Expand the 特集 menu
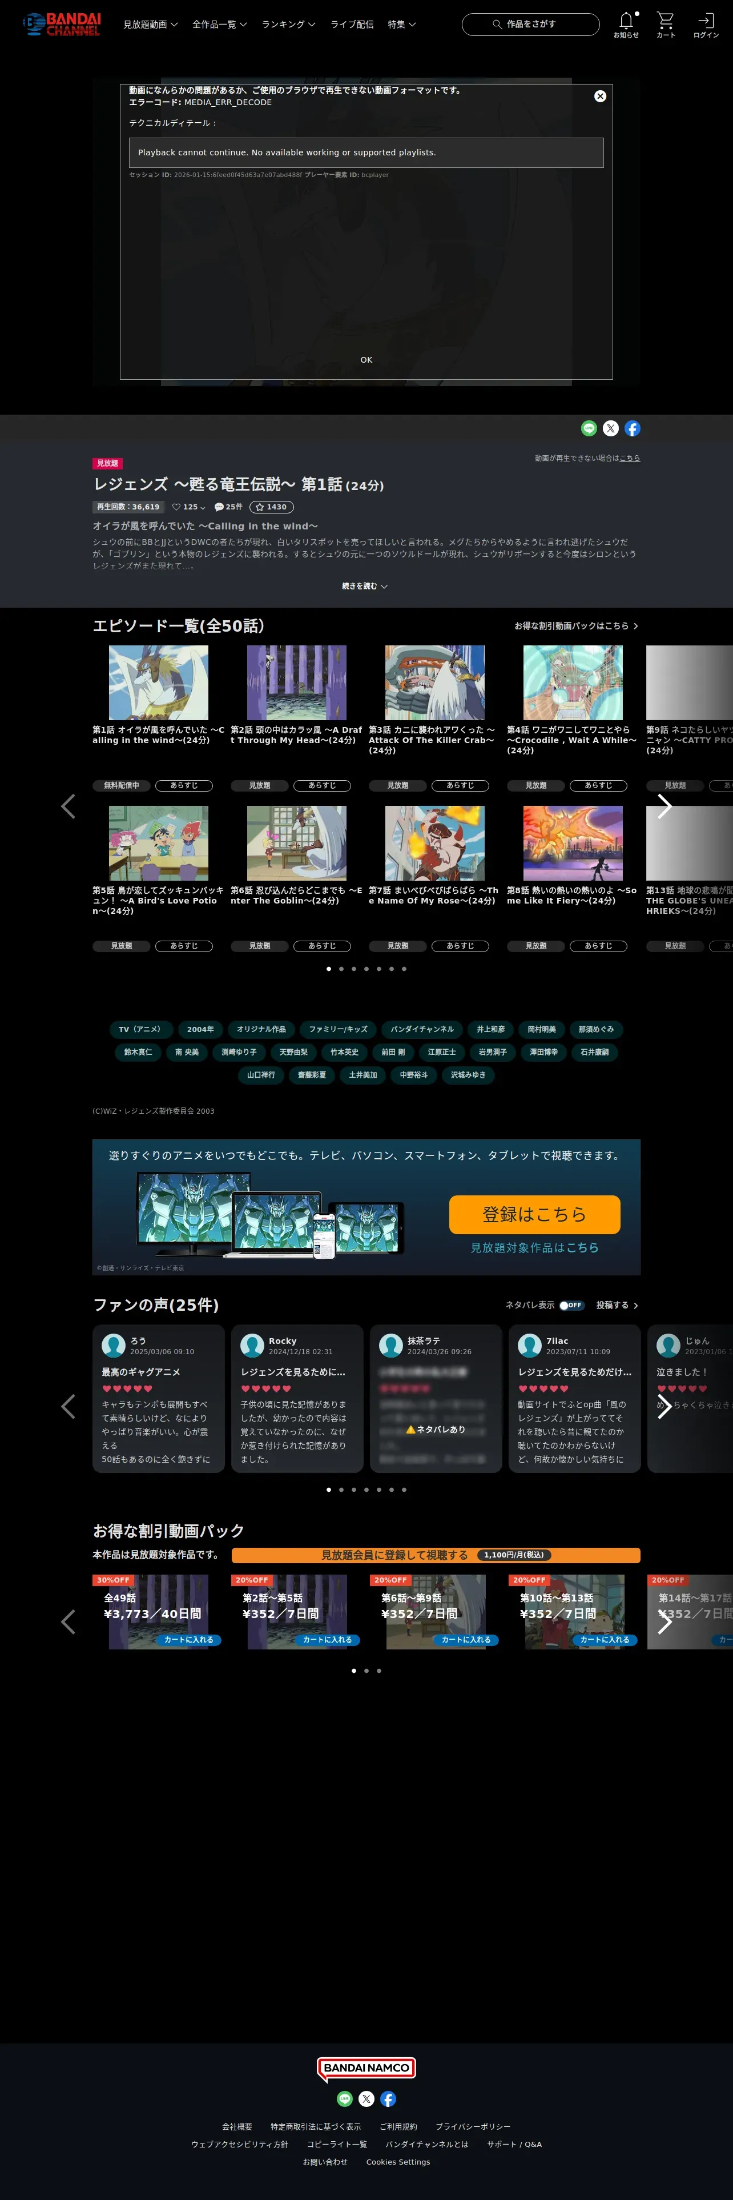 [x=402, y=25]
